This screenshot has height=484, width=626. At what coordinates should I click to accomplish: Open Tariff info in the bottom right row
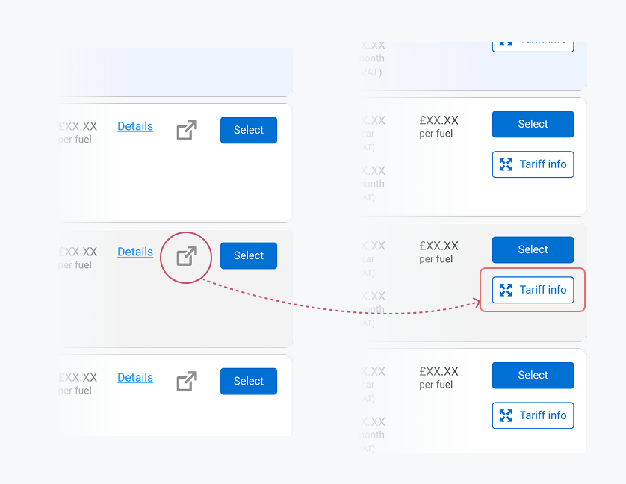[x=533, y=416]
